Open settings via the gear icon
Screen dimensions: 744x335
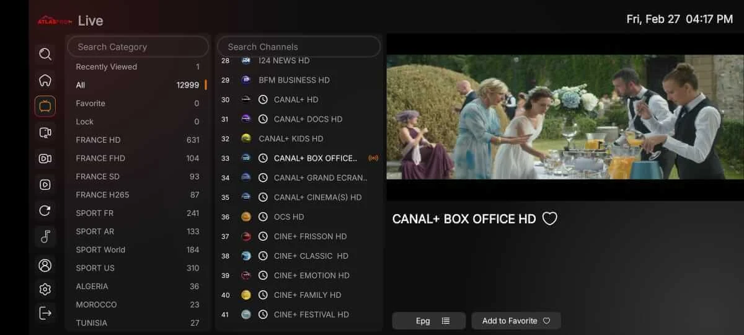click(45, 289)
